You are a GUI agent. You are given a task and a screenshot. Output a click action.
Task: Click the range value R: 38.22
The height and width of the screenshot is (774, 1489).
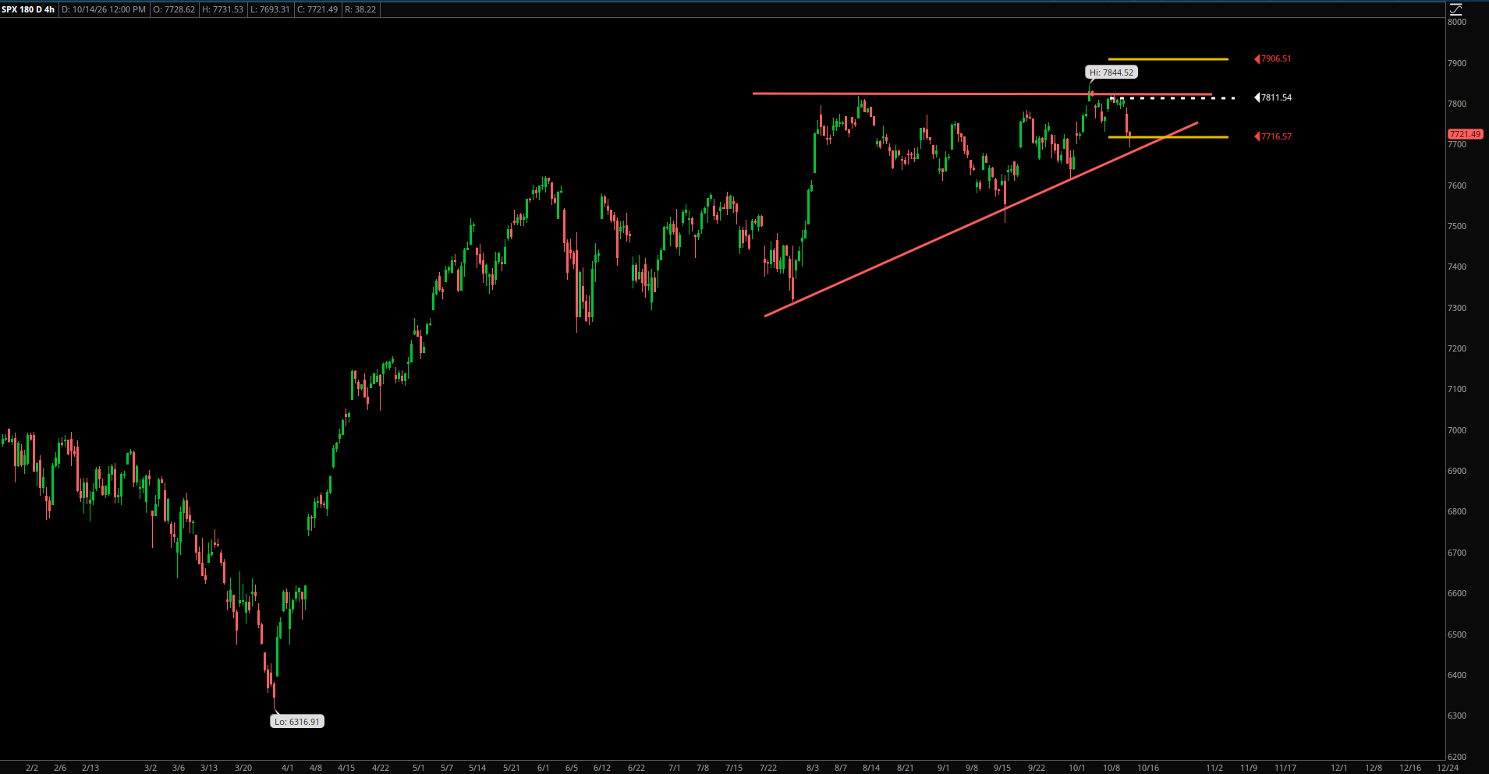360,9
